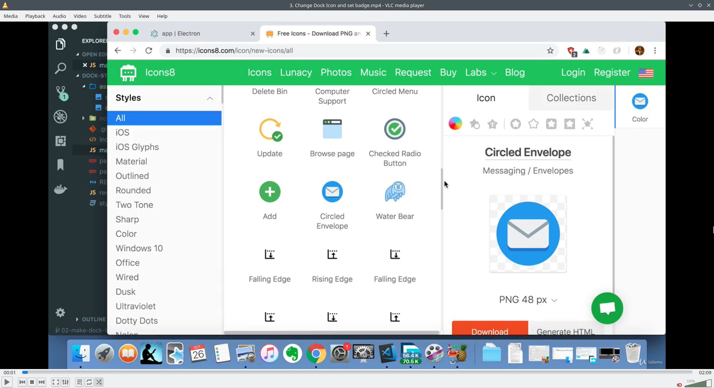The width and height of the screenshot is (714, 388).
Task: Open the VLC Media menu
Action: [11, 16]
